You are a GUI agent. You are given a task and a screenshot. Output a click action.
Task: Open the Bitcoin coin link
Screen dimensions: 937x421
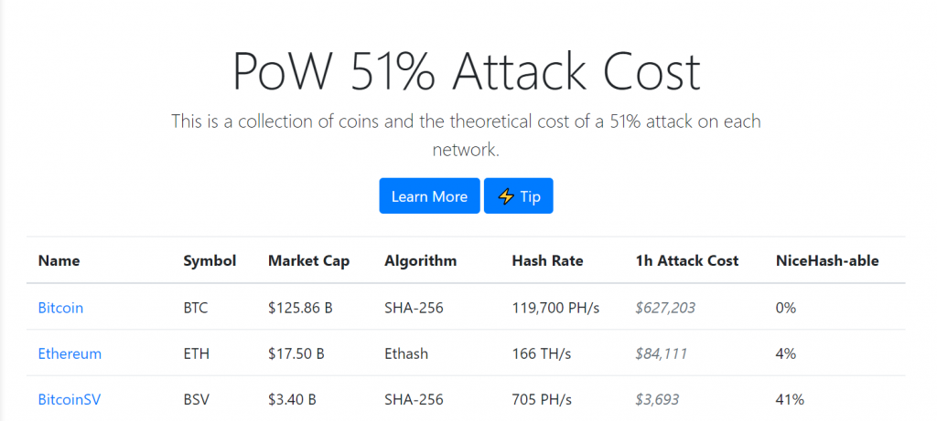(x=60, y=308)
